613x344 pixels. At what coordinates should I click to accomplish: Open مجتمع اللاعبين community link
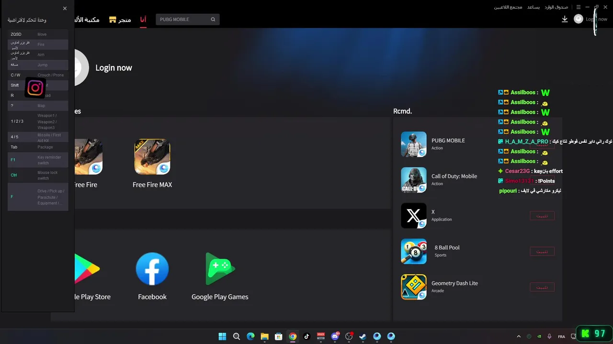pos(508,7)
